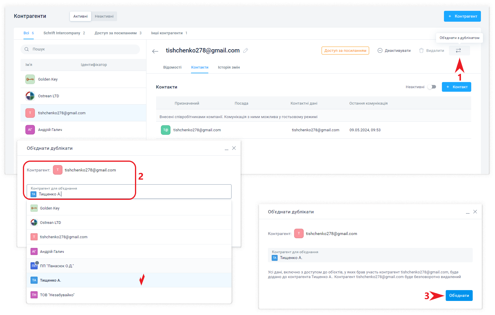Click the trash icon for Видалити
495x315 pixels.
(421, 51)
